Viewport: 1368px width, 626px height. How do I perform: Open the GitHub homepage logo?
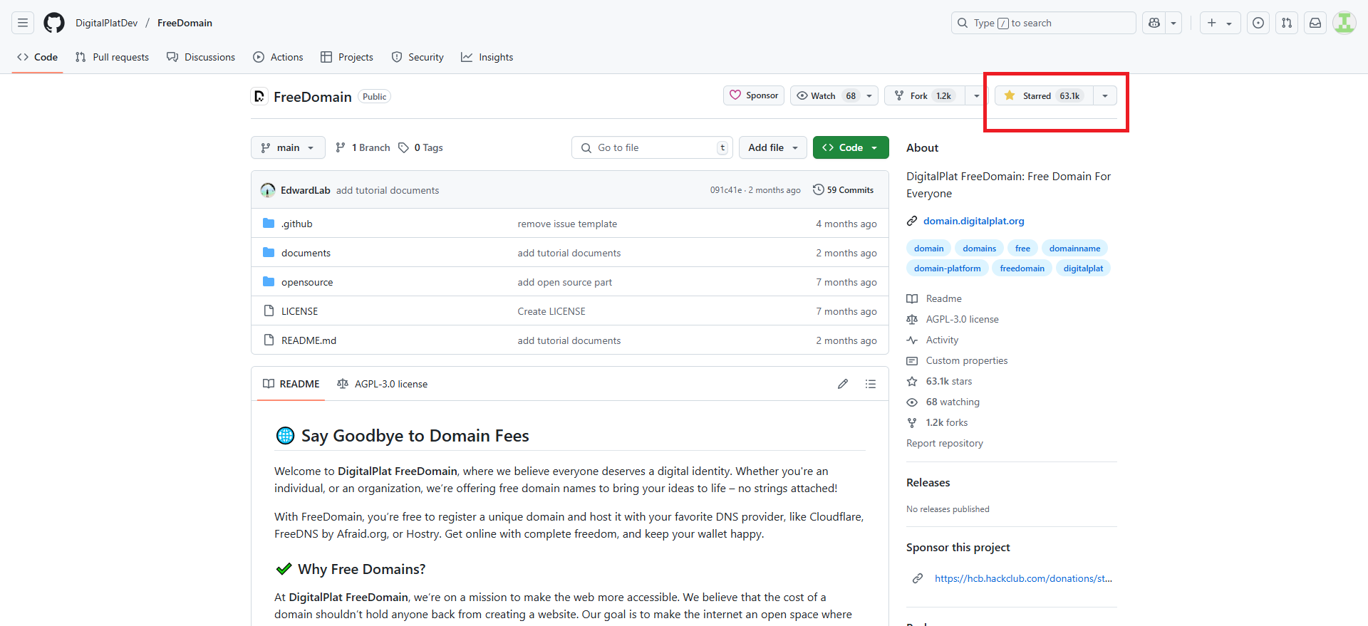(x=54, y=23)
